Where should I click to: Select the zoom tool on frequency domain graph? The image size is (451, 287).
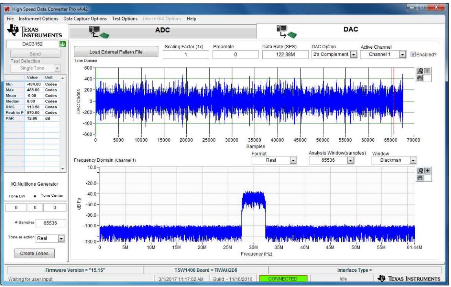420,171
